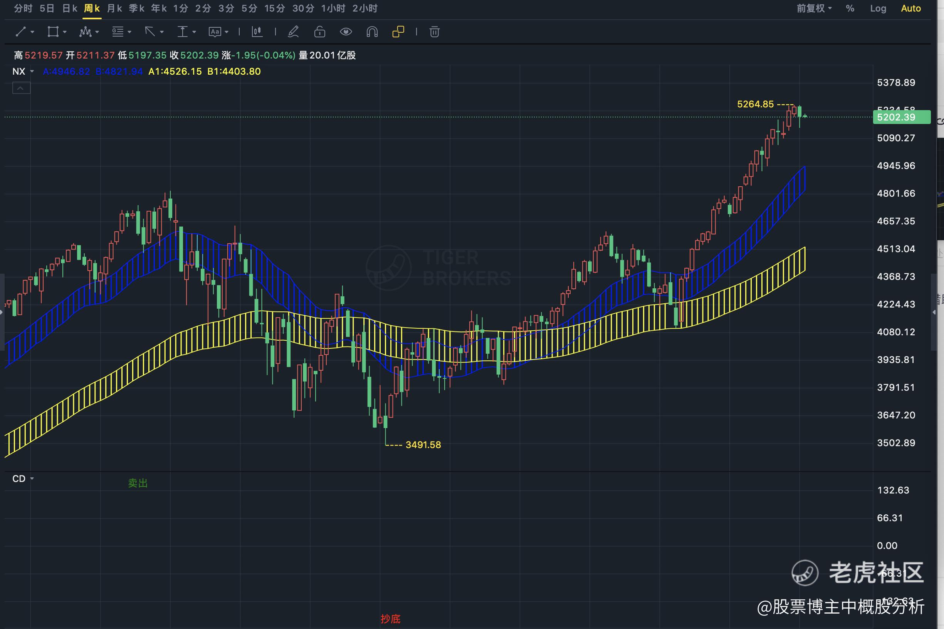Select the wave pattern drawing tool
This screenshot has height=629, width=944.
[85, 32]
